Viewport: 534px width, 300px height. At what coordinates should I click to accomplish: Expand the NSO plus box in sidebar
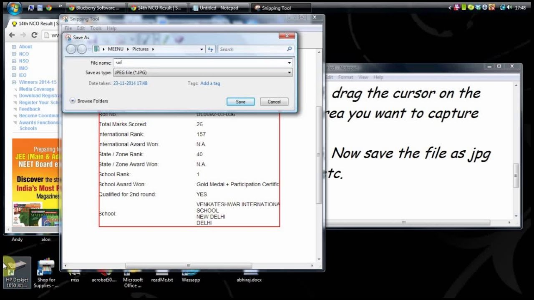14,61
